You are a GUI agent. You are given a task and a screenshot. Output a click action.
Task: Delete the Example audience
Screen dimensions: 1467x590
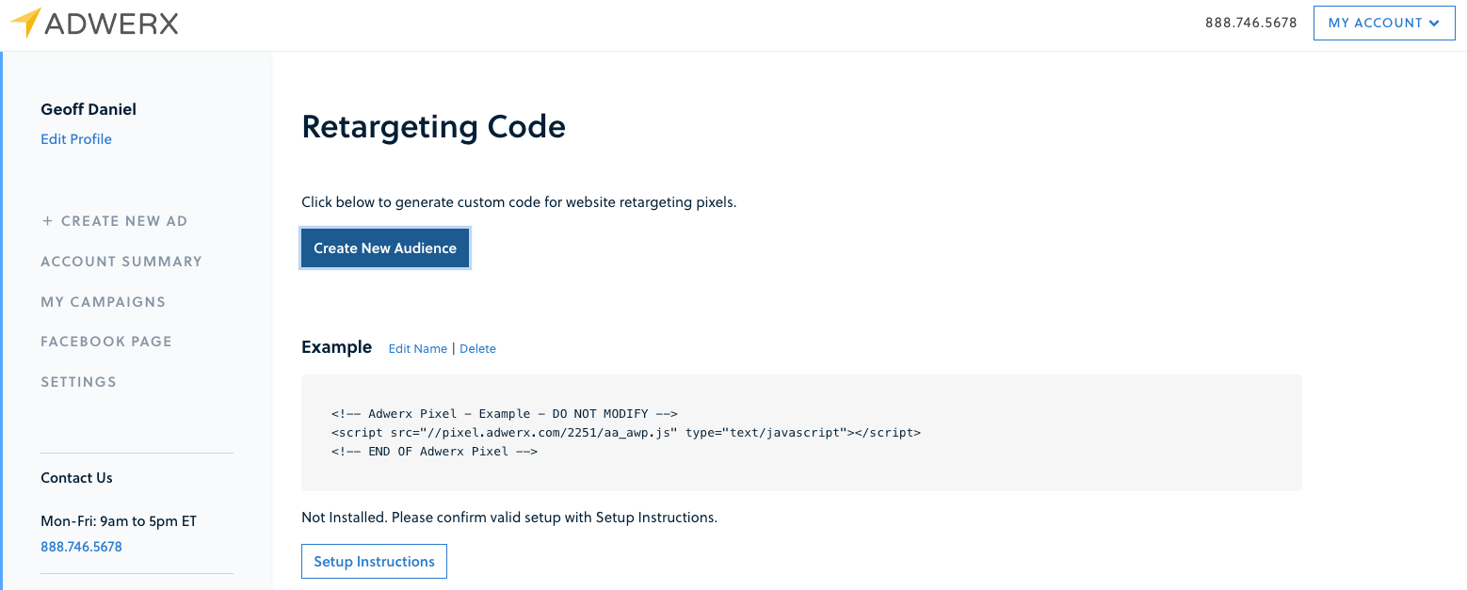[x=477, y=349]
